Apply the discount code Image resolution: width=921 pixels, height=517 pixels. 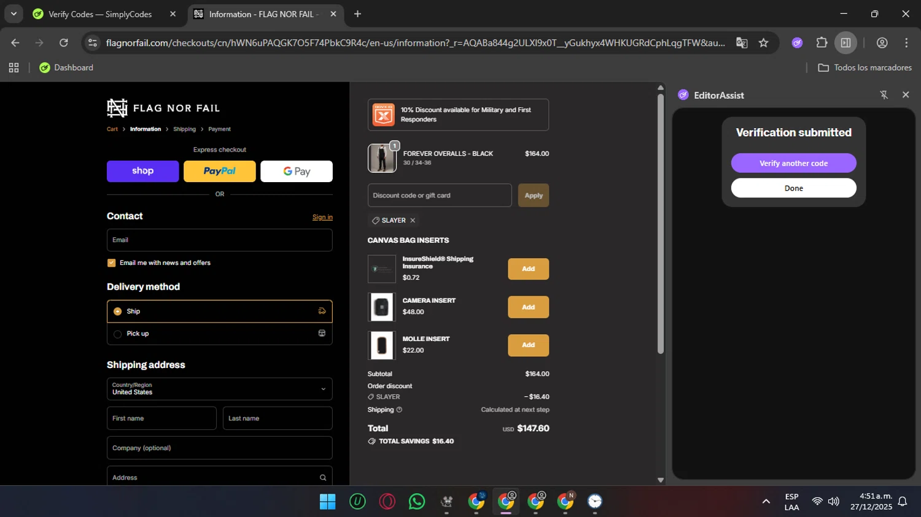pyautogui.click(x=534, y=196)
